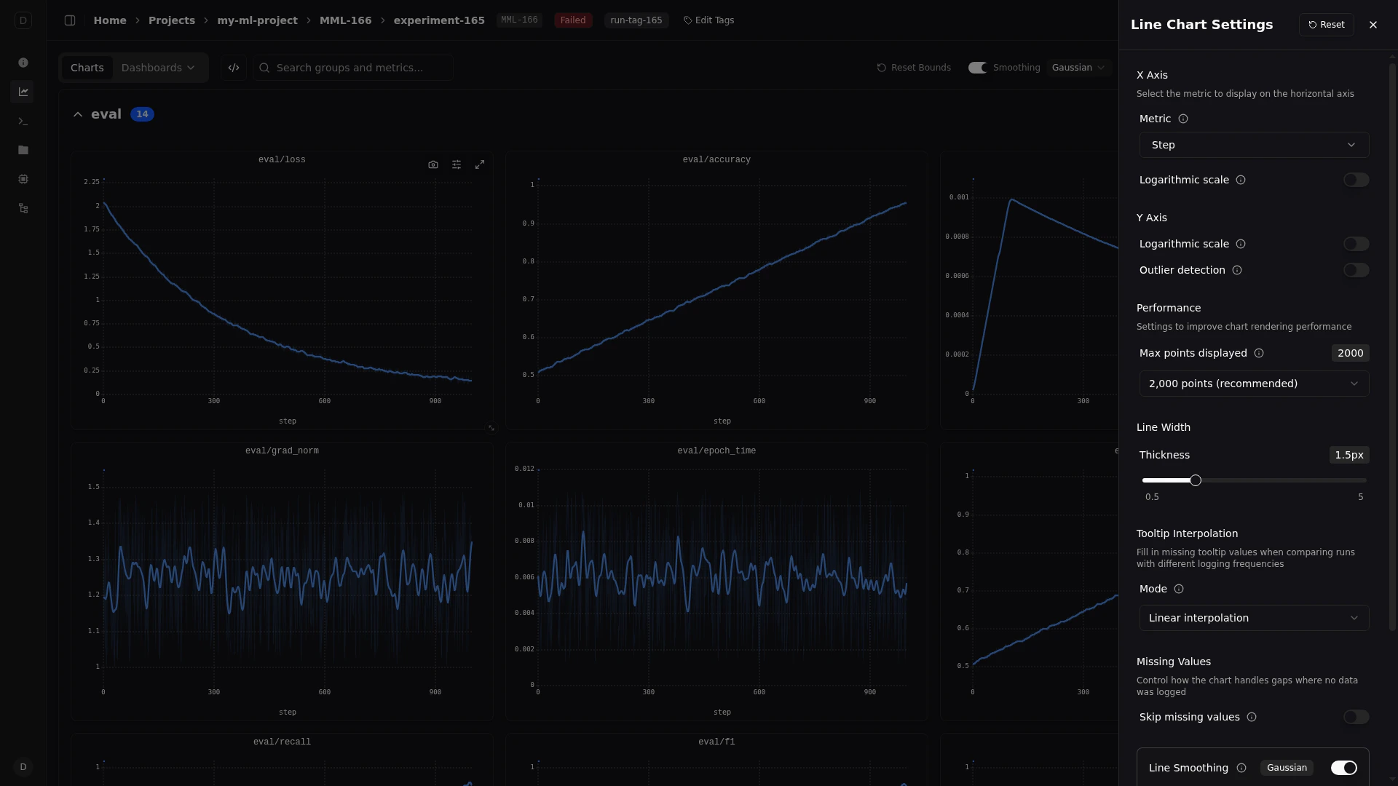Viewport: 1398px width, 786px height.
Task: Navigate to Projects via breadcrumb
Action: pyautogui.click(x=172, y=20)
